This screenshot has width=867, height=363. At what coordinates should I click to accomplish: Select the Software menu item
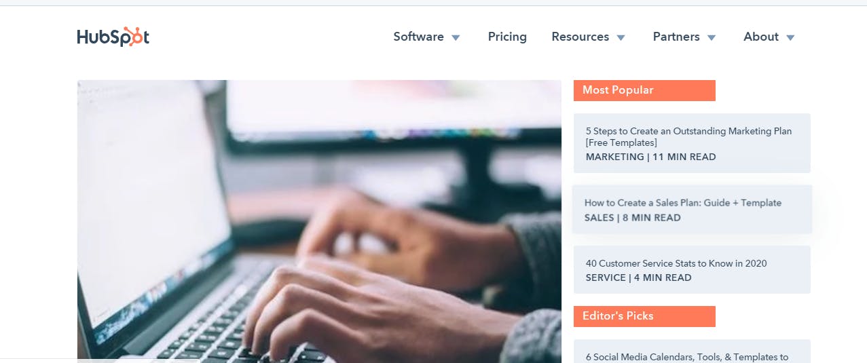[x=418, y=37]
